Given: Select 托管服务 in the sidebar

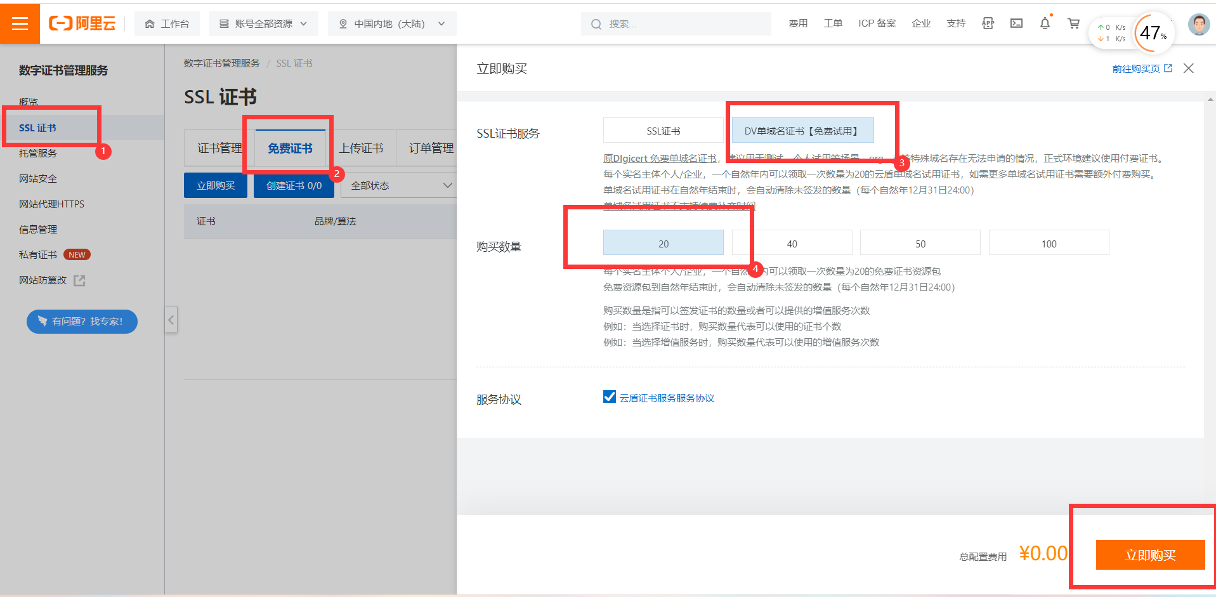Looking at the screenshot, I should [x=38, y=153].
